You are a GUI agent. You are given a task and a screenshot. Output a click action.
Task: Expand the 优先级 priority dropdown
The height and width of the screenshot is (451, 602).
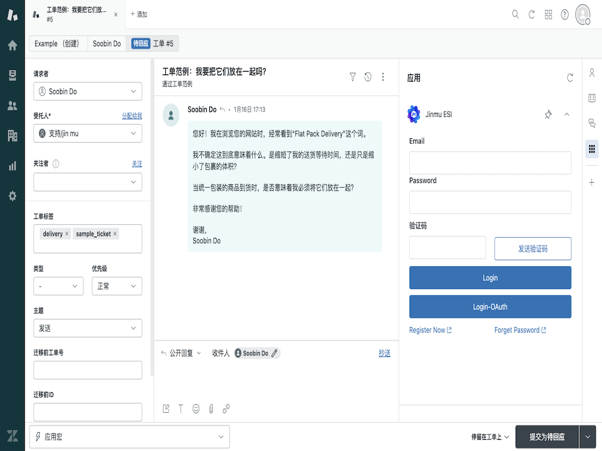click(x=116, y=286)
